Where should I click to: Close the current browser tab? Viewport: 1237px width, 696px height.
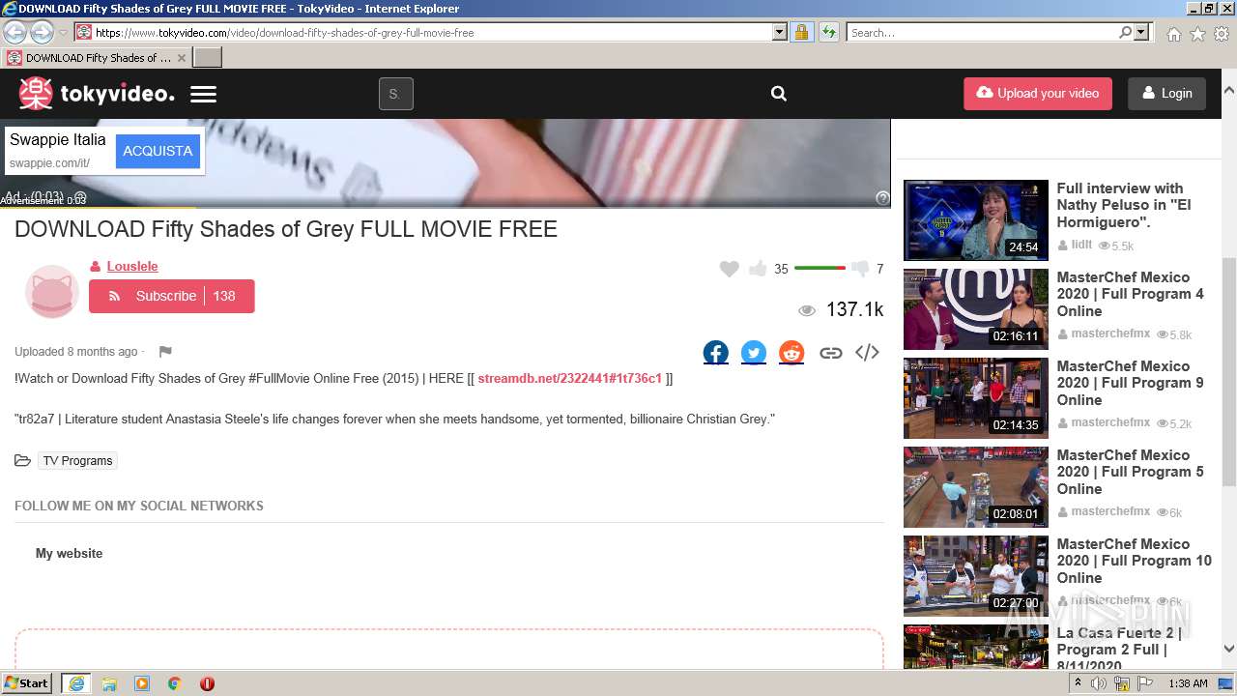181,58
